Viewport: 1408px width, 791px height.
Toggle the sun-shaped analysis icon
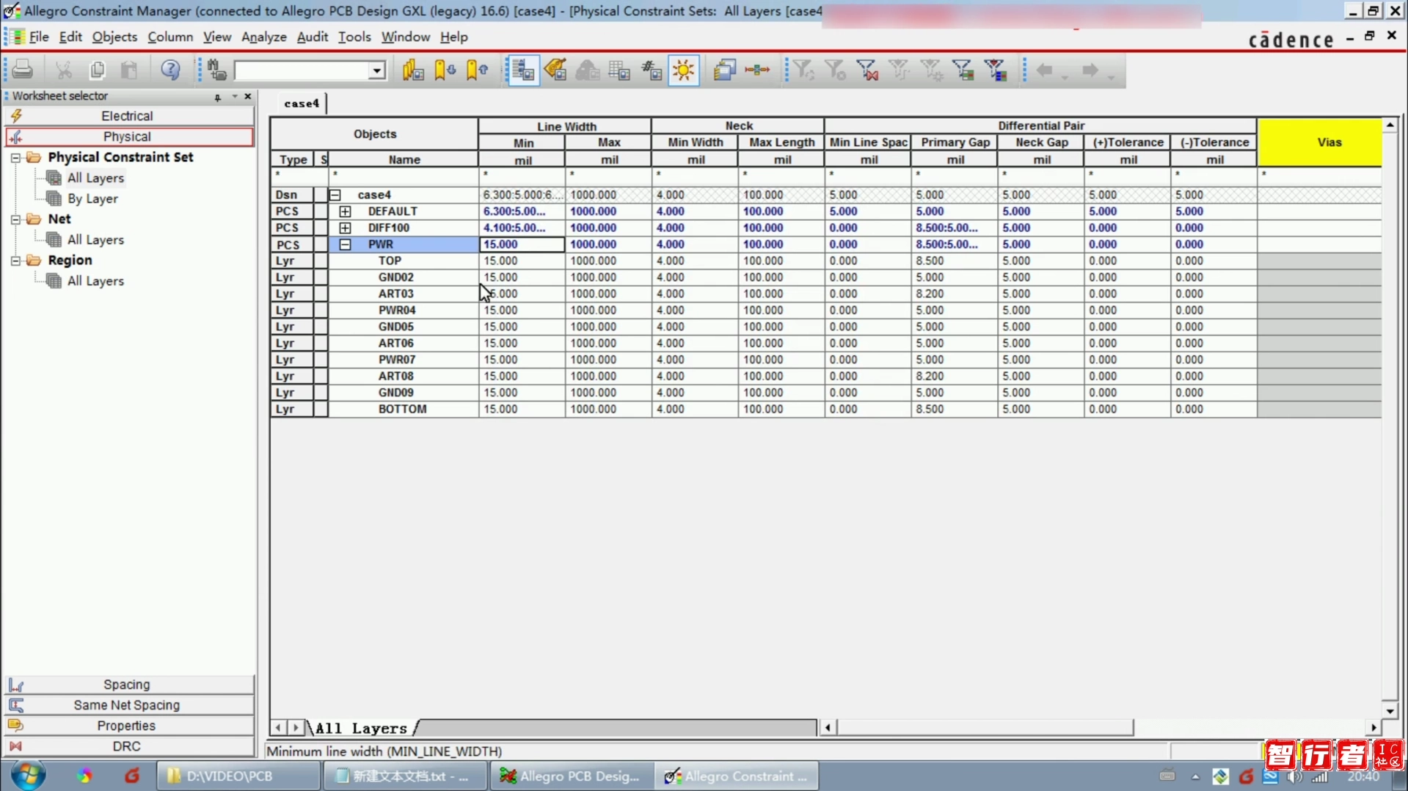684,70
